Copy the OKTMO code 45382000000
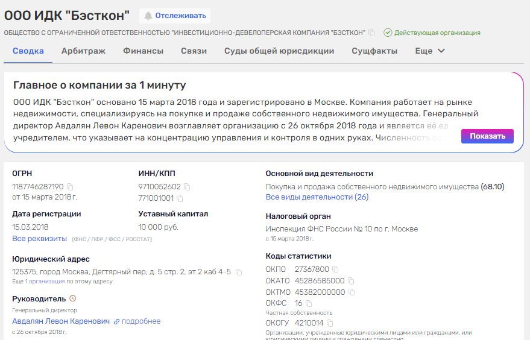The height and width of the screenshot is (340, 530). pos(352,292)
